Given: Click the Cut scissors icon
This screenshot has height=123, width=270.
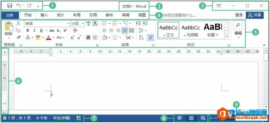Looking at the screenshot, I should (18, 23).
